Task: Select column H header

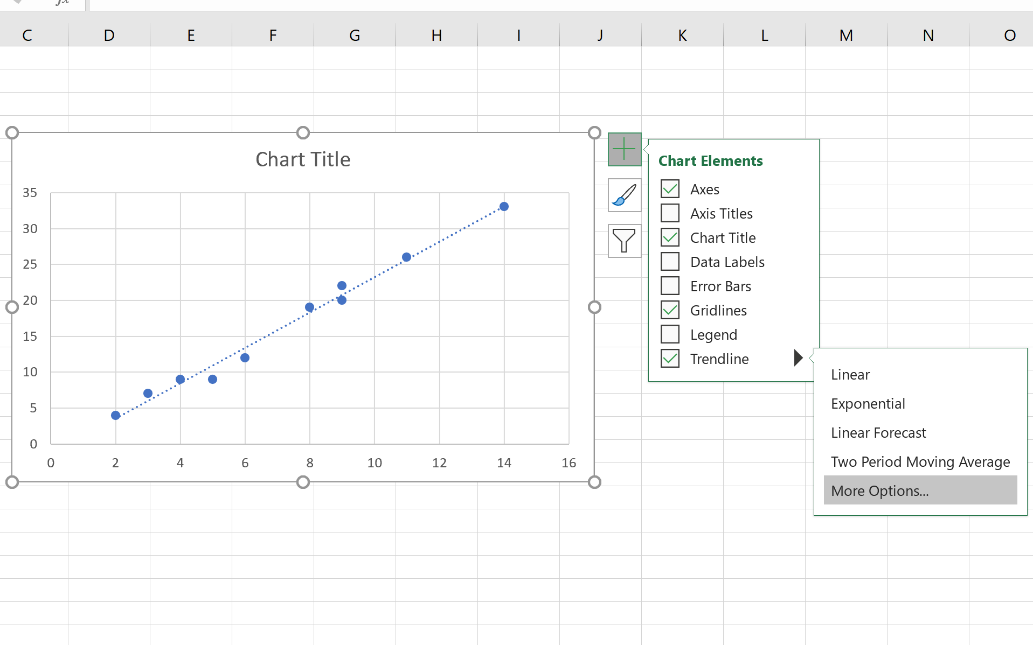Action: pos(436,36)
